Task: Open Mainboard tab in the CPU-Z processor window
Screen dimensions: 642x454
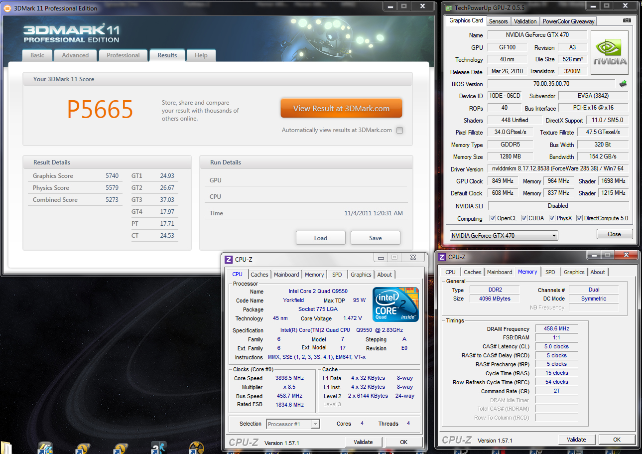Action: pyautogui.click(x=286, y=275)
